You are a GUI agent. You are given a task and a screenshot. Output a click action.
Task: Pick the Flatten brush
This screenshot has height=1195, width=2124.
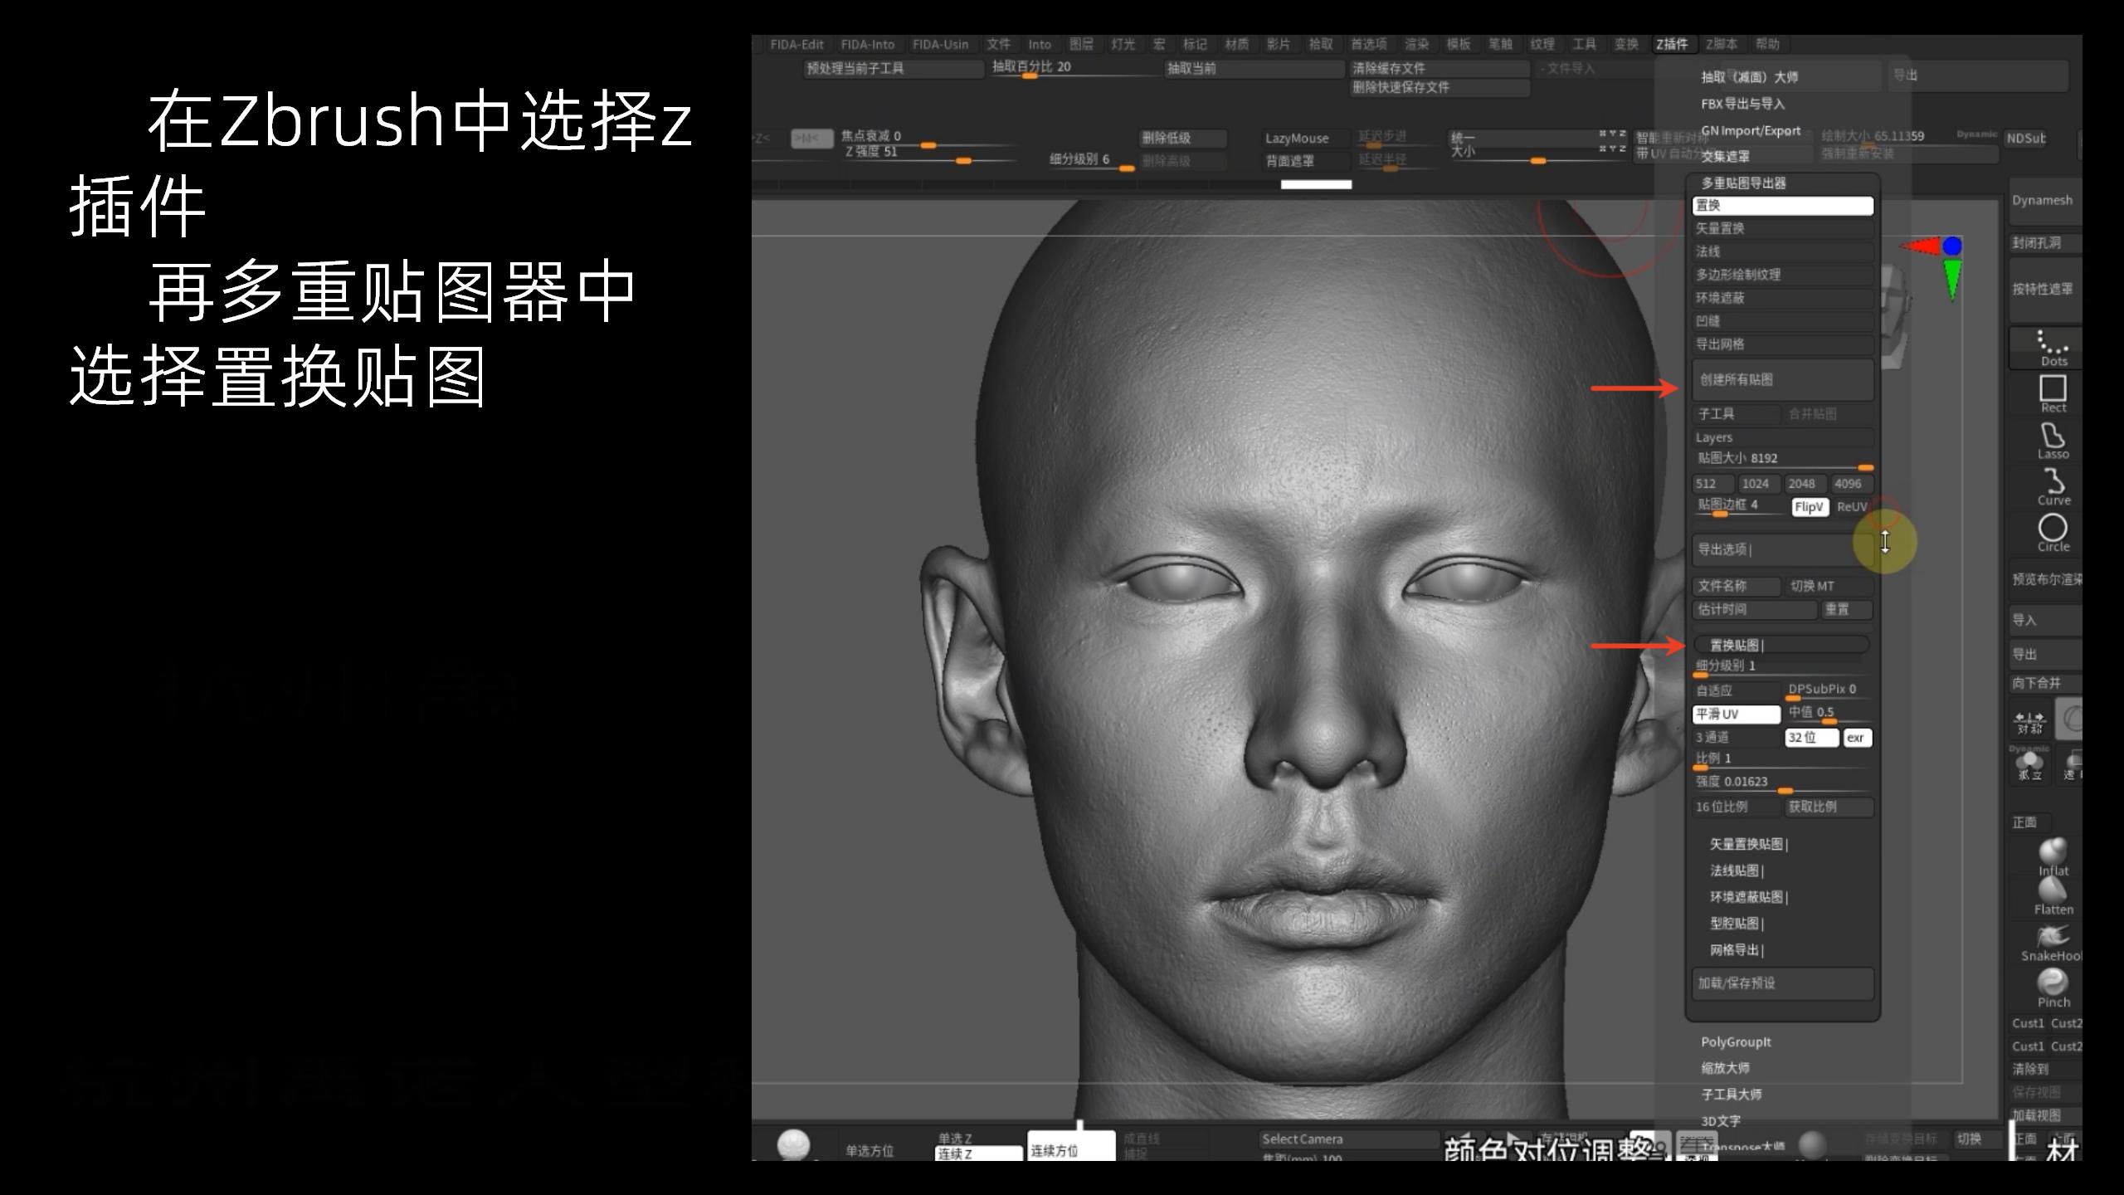click(x=2053, y=896)
